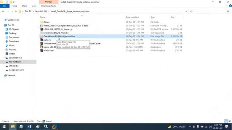Viewport: 232px width, 130px height.
Task: Open Network in navigation pane
Action: click(x=11, y=75)
